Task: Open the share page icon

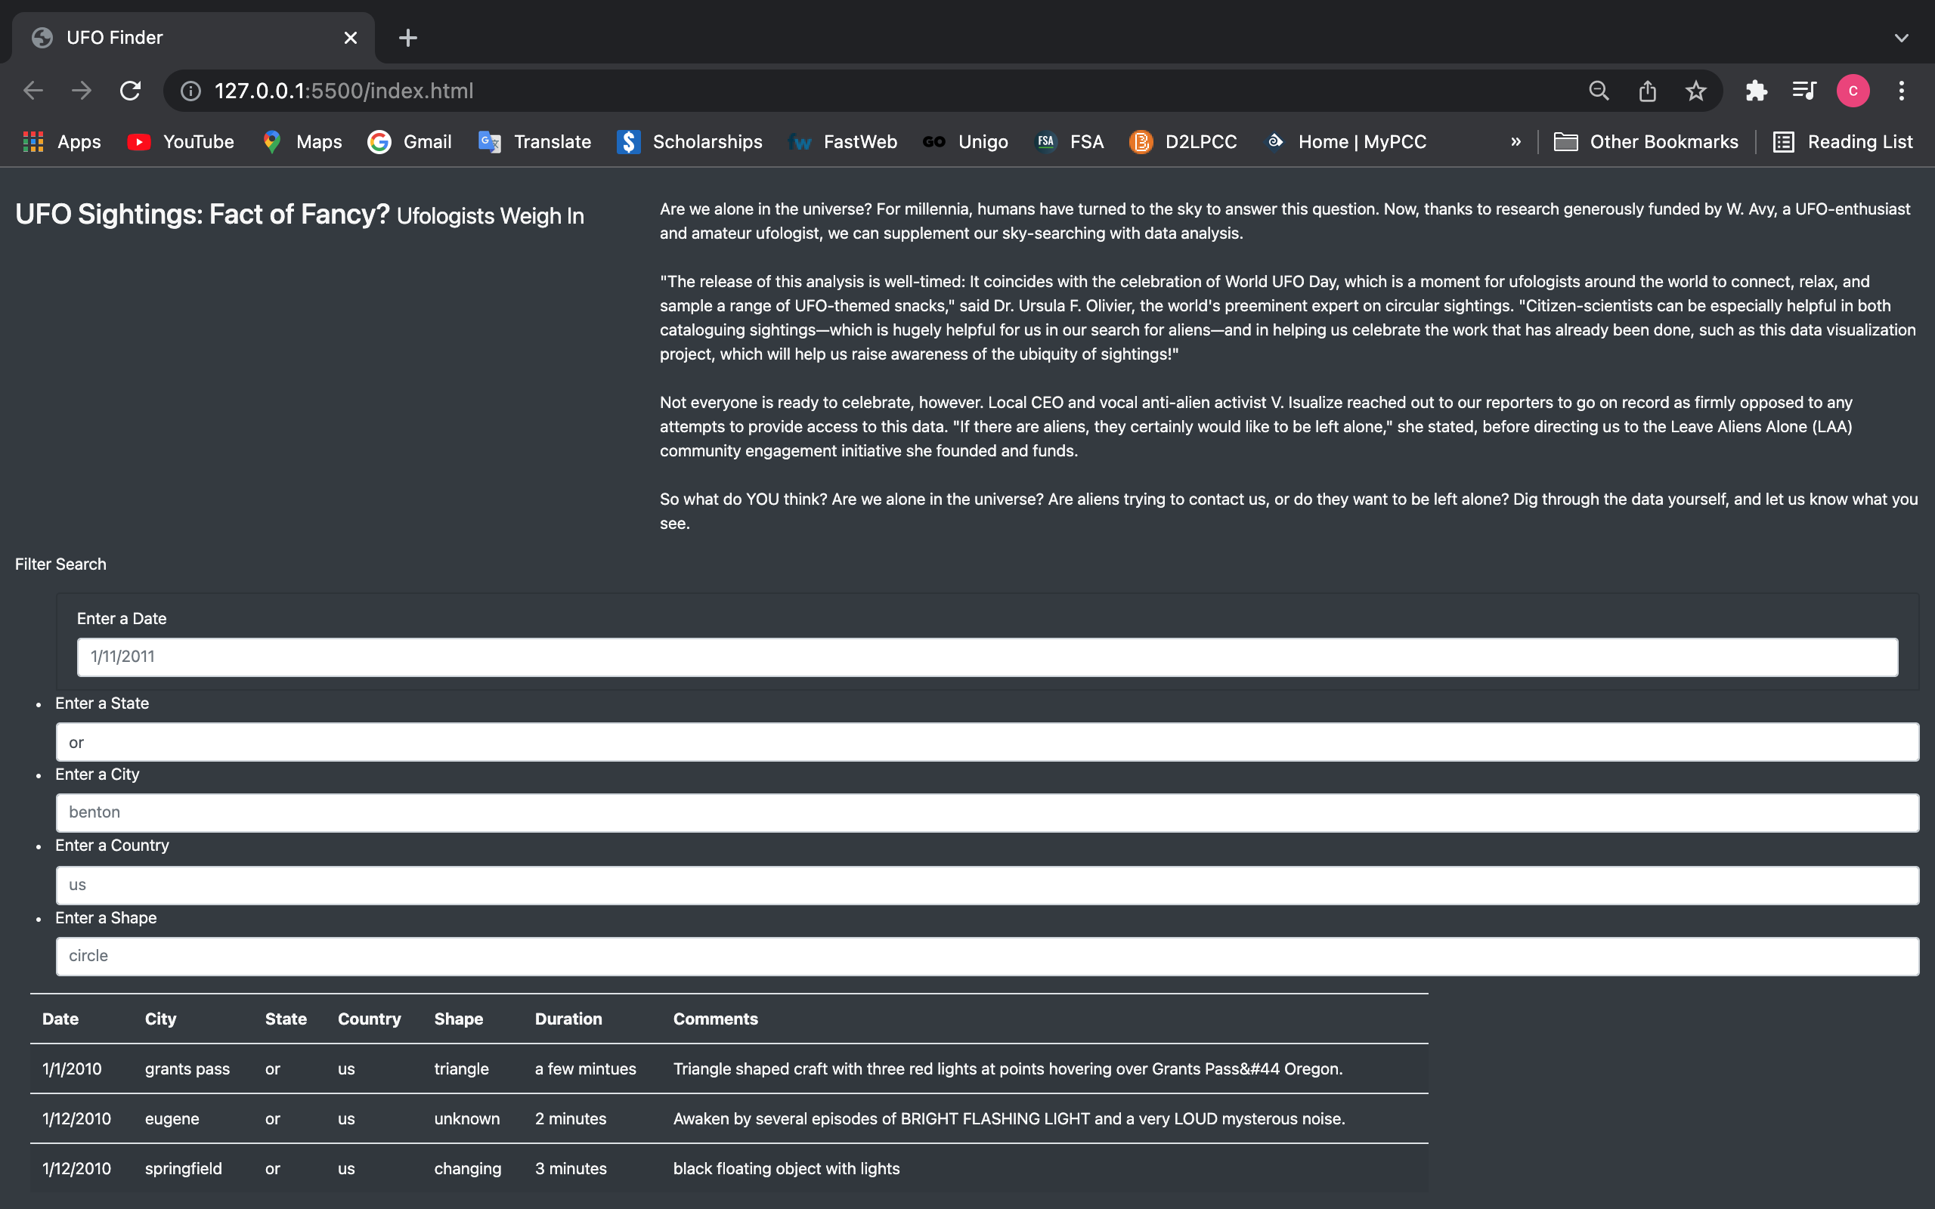Action: (1647, 91)
